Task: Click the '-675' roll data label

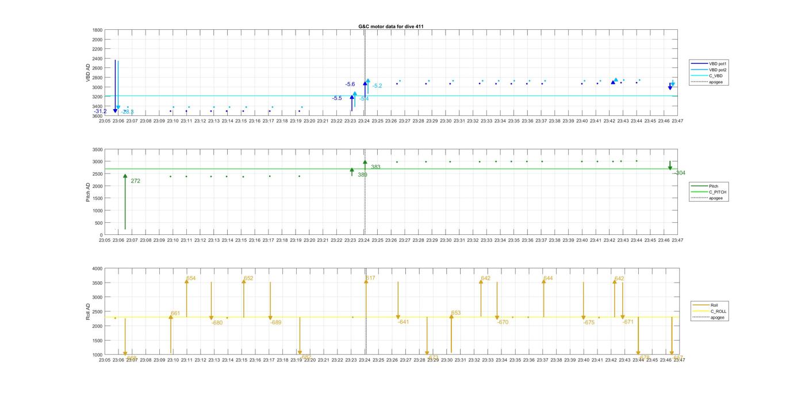Action: 589,323
